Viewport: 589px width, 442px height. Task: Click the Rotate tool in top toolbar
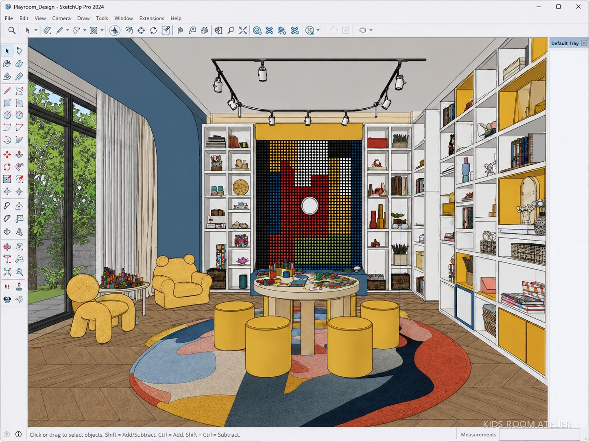point(153,30)
